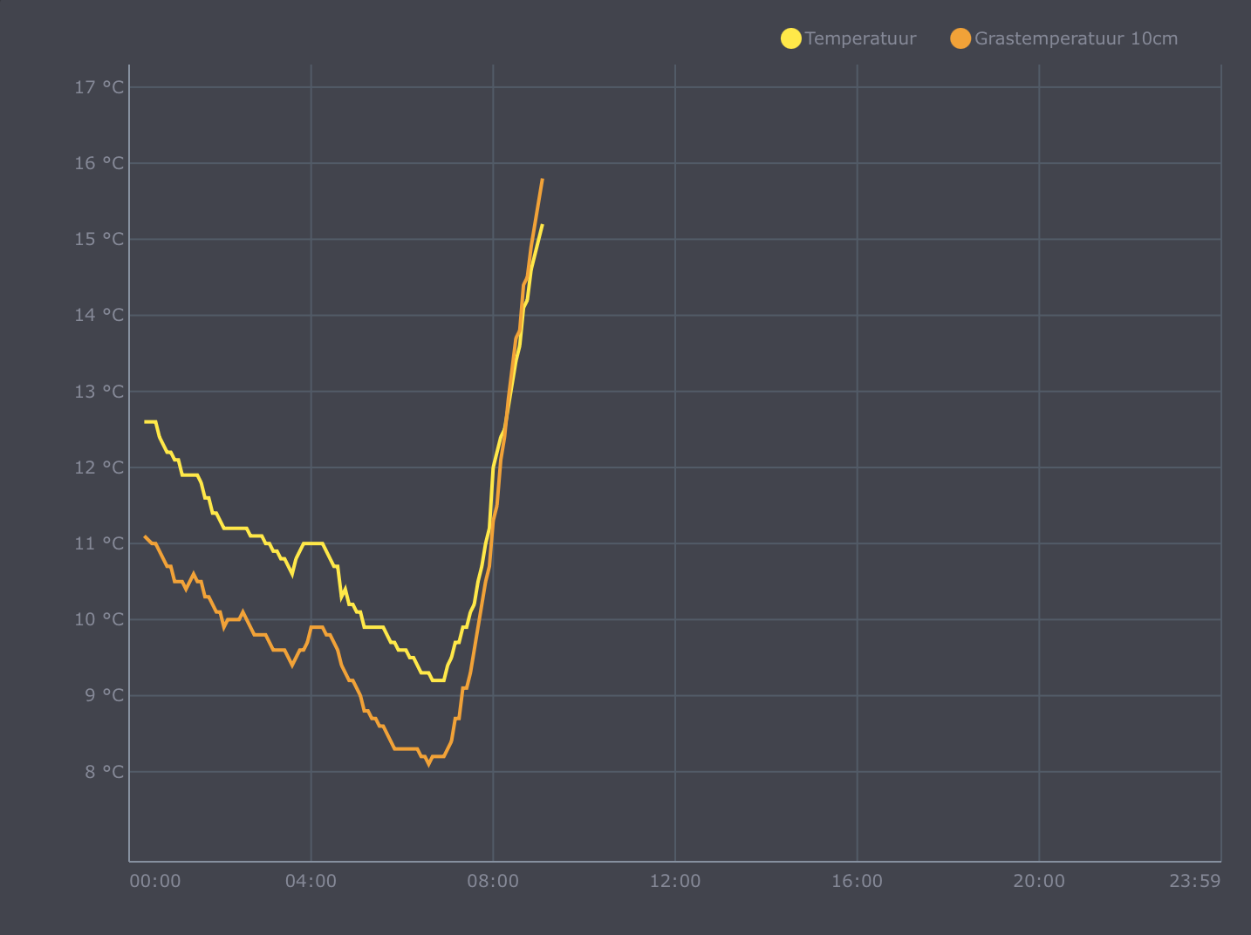
Task: Click the orange Grastemperatuur 10cm legend circle
Action: (x=960, y=38)
